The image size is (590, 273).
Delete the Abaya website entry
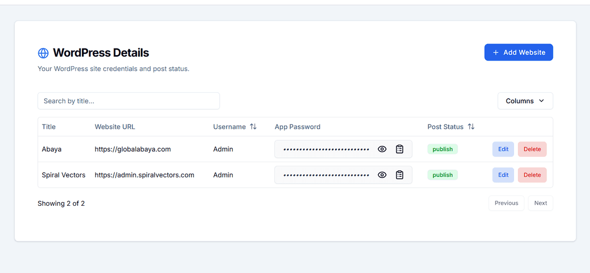click(532, 149)
